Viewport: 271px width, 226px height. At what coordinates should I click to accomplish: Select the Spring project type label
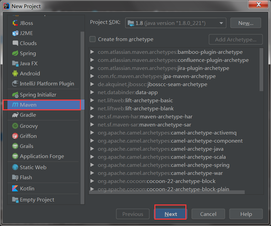(28, 53)
